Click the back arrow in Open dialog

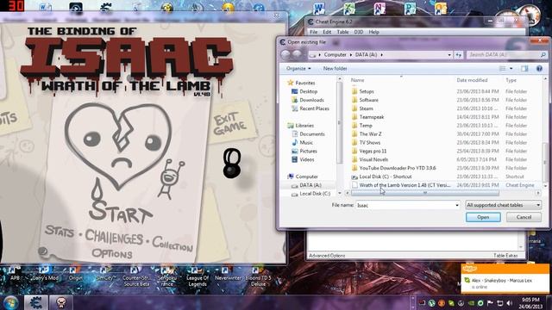[285, 54]
